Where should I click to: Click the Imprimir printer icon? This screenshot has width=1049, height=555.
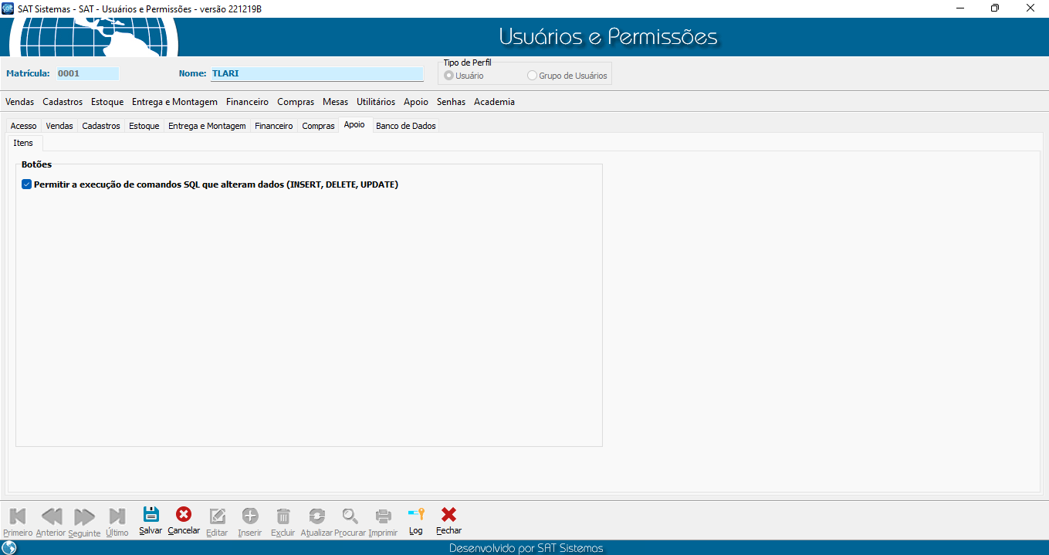[x=383, y=516]
